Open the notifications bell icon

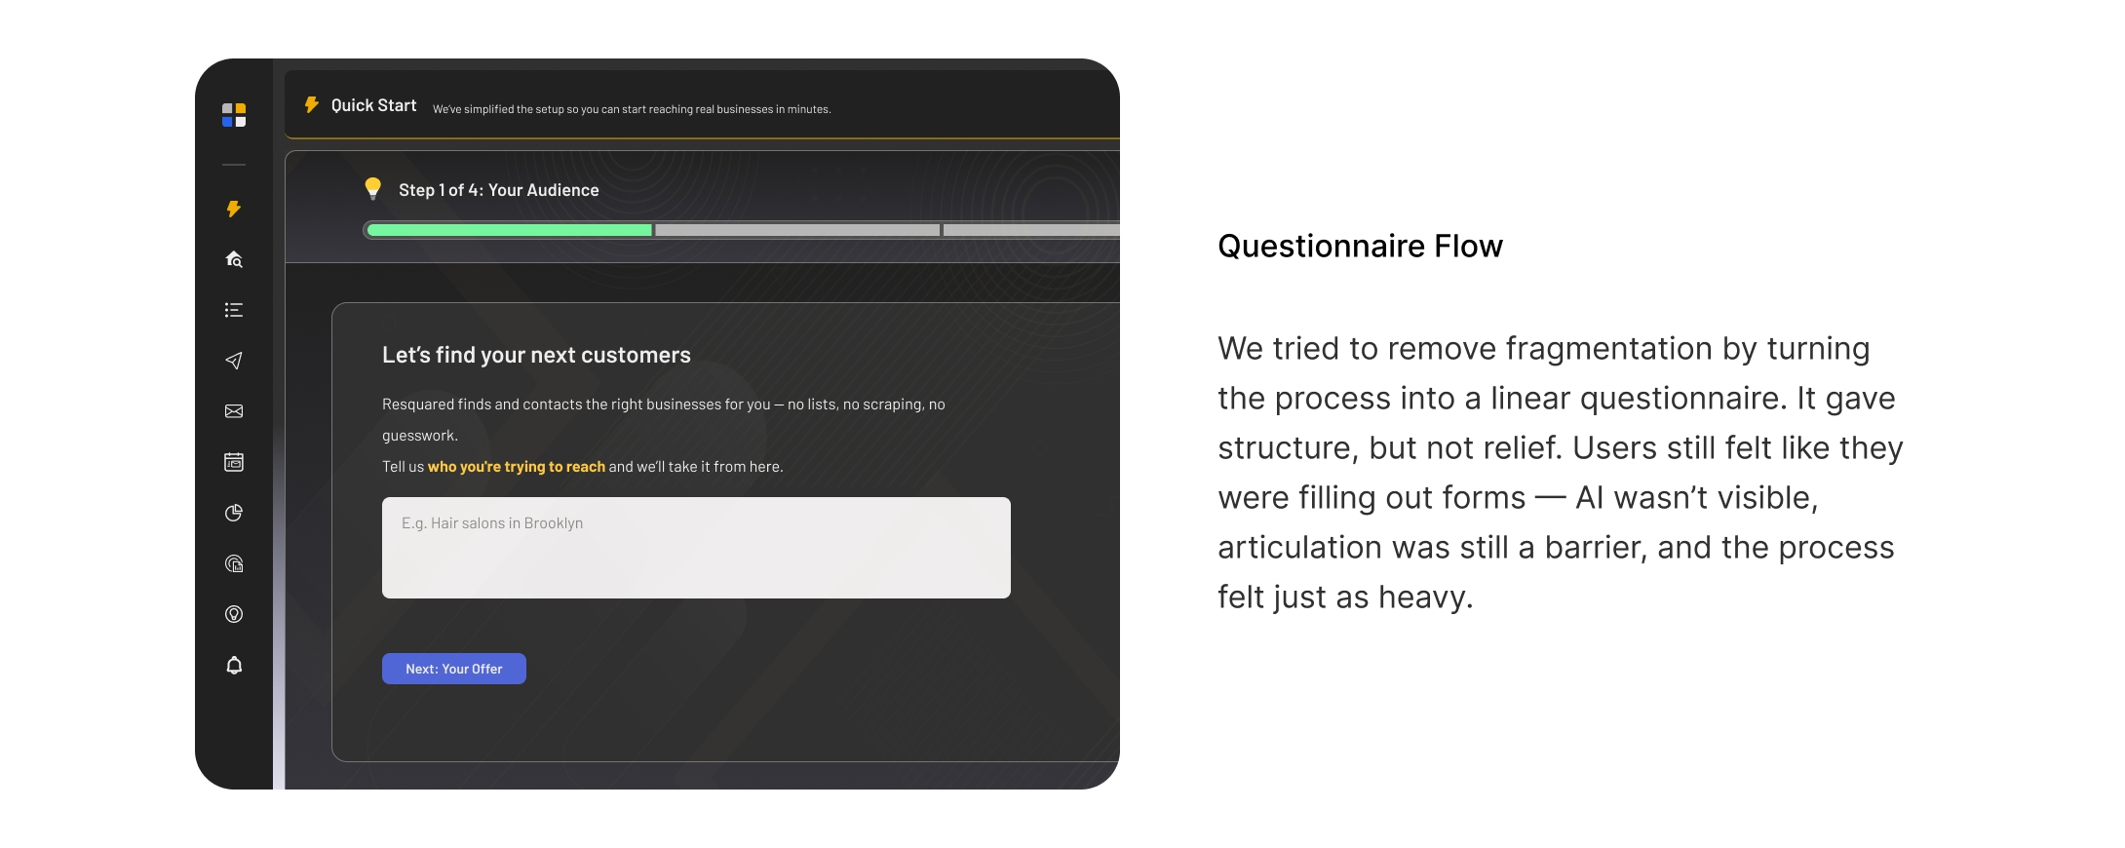234,665
